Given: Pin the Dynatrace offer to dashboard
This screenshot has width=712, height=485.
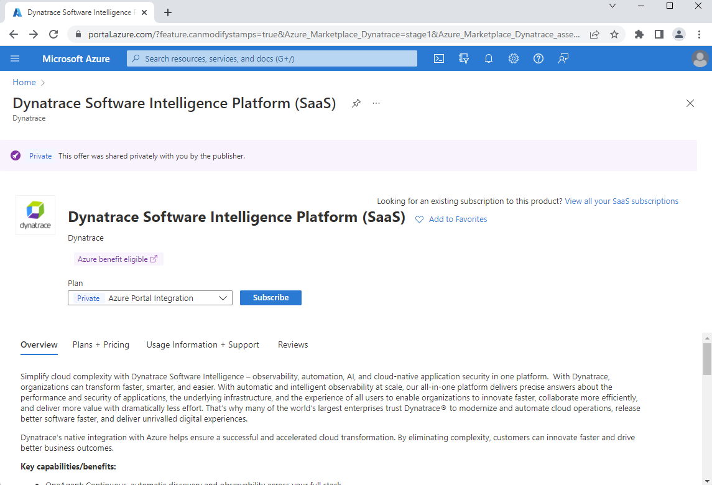Looking at the screenshot, I should point(356,103).
